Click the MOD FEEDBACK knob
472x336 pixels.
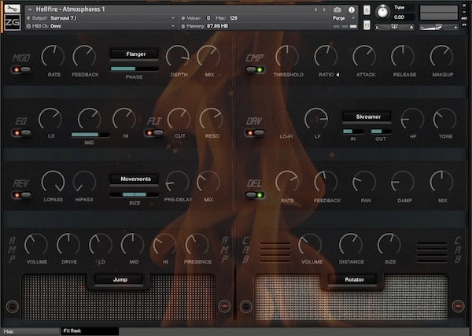click(85, 57)
